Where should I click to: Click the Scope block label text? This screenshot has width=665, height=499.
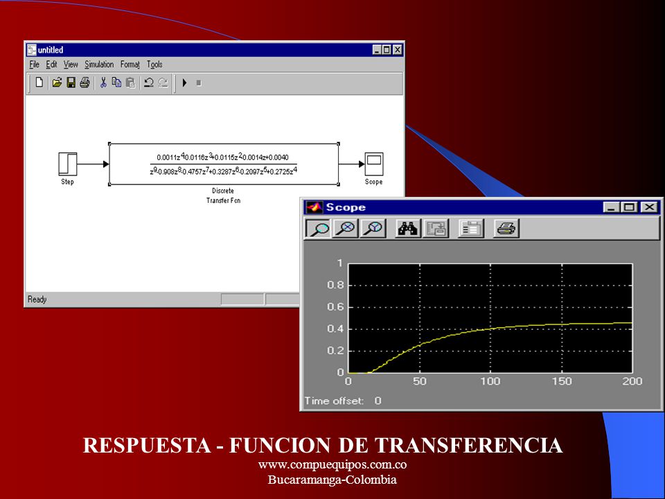pos(373,182)
